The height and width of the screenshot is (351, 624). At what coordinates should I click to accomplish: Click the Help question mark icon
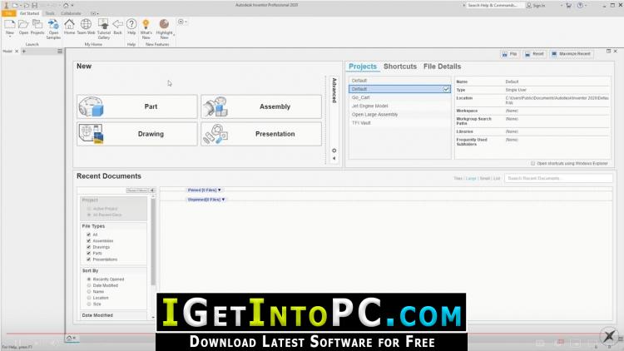coord(131,27)
